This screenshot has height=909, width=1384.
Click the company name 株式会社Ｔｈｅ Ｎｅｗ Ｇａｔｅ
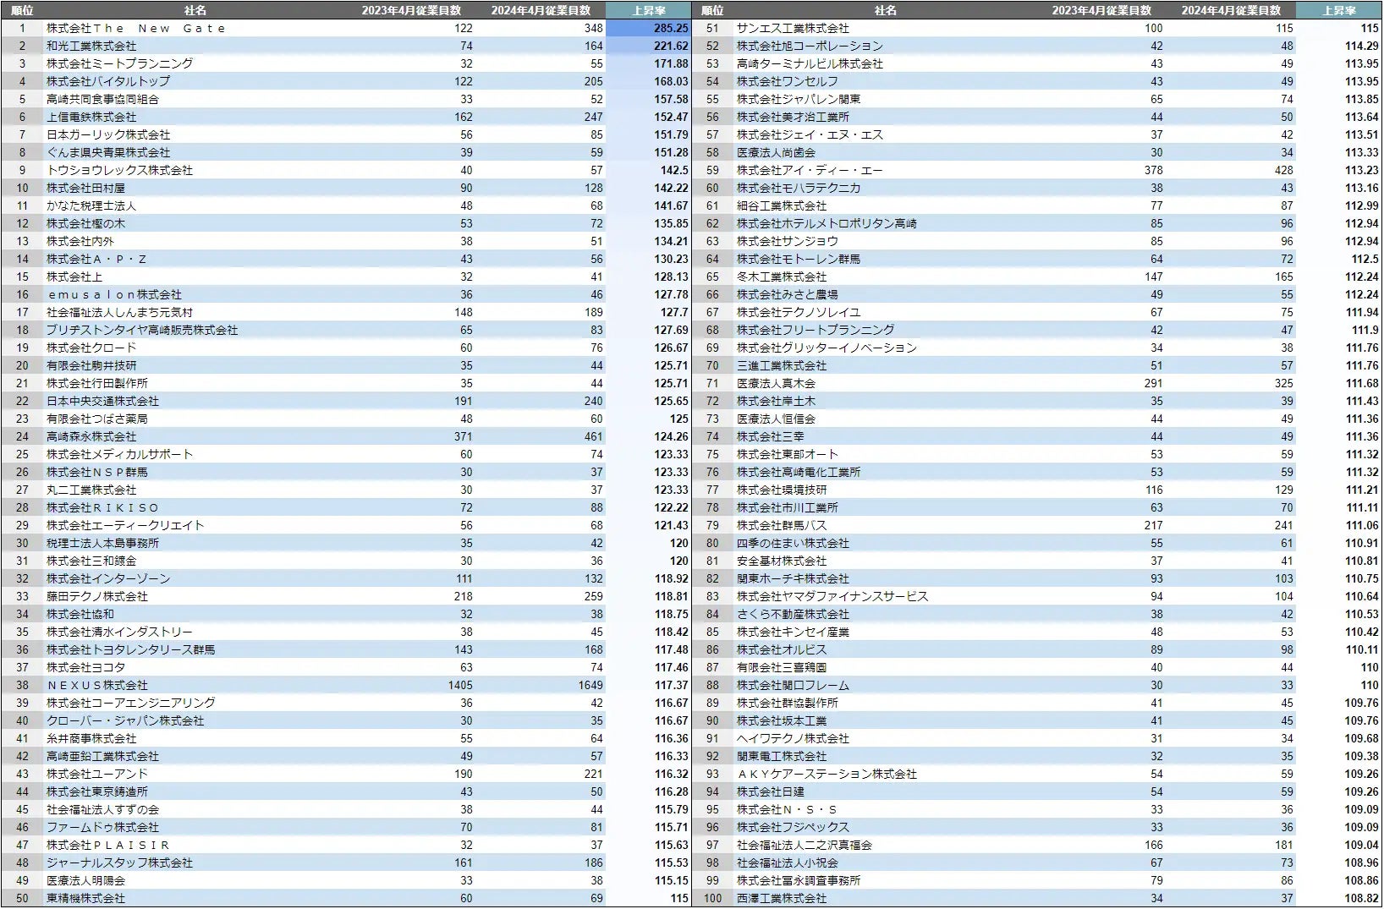pyautogui.click(x=136, y=28)
